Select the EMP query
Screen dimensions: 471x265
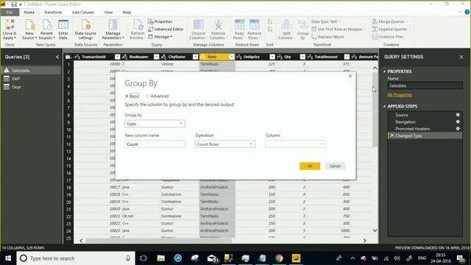pos(31,79)
